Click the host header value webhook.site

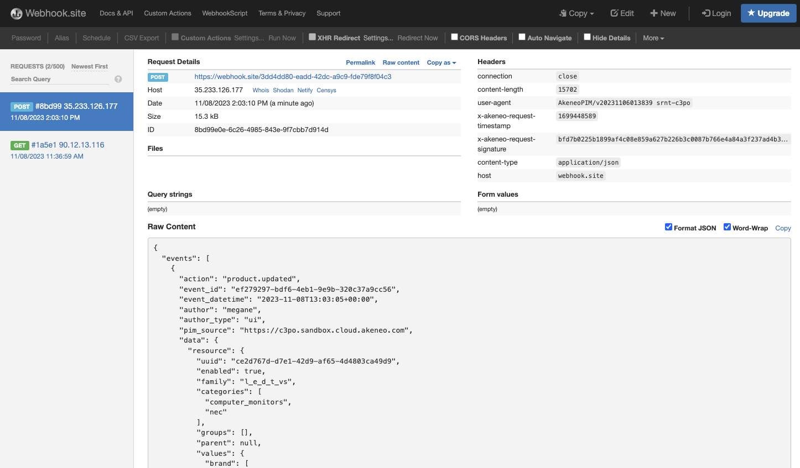581,176
